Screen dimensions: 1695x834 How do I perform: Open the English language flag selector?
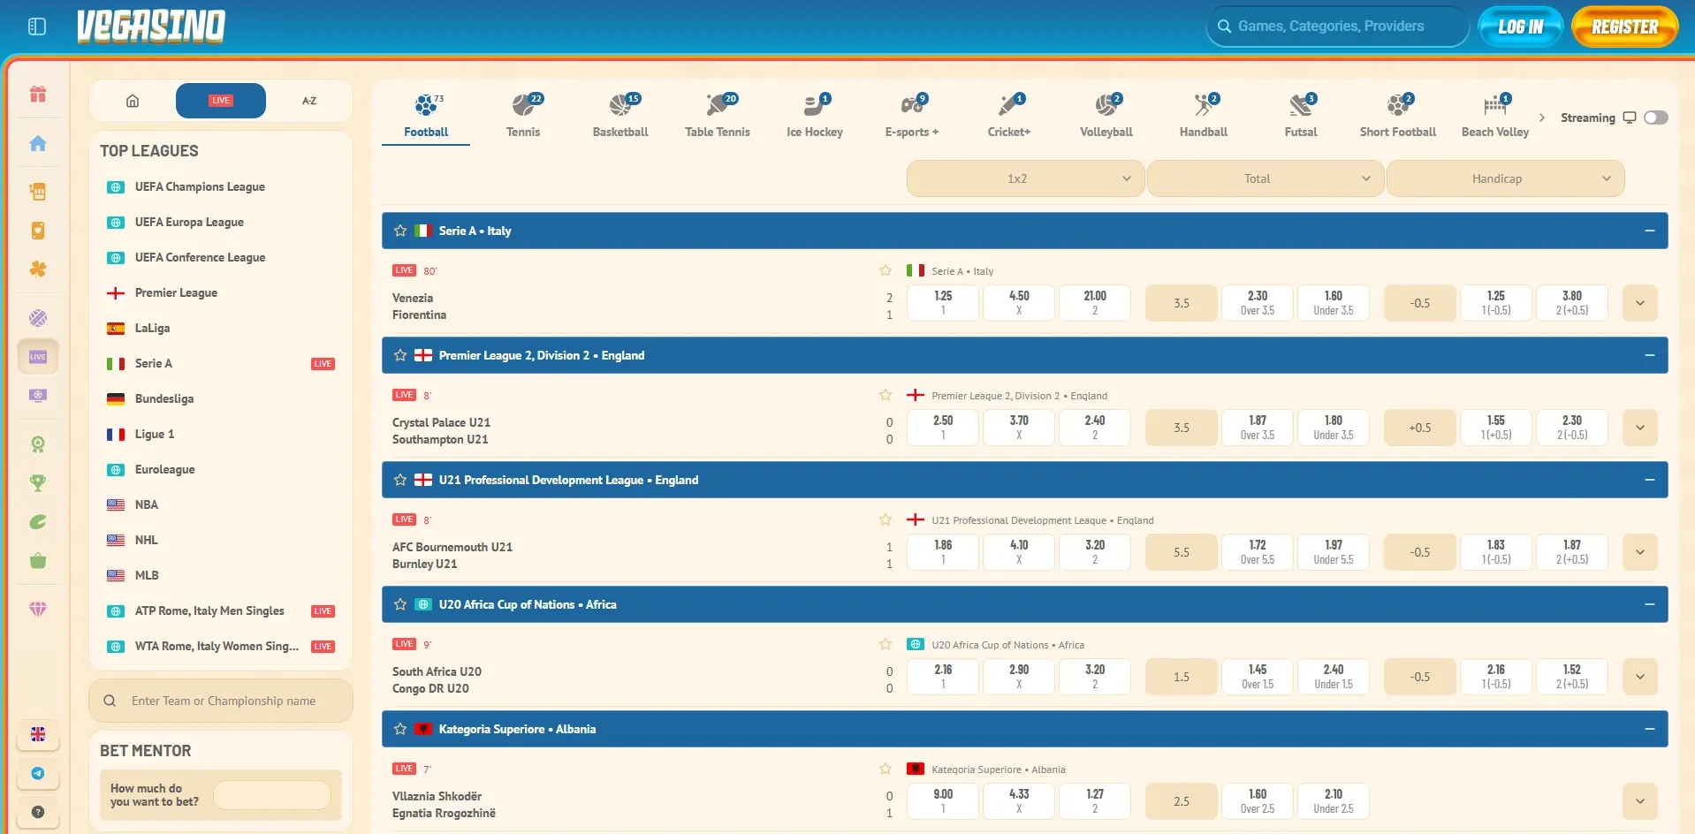[38, 734]
